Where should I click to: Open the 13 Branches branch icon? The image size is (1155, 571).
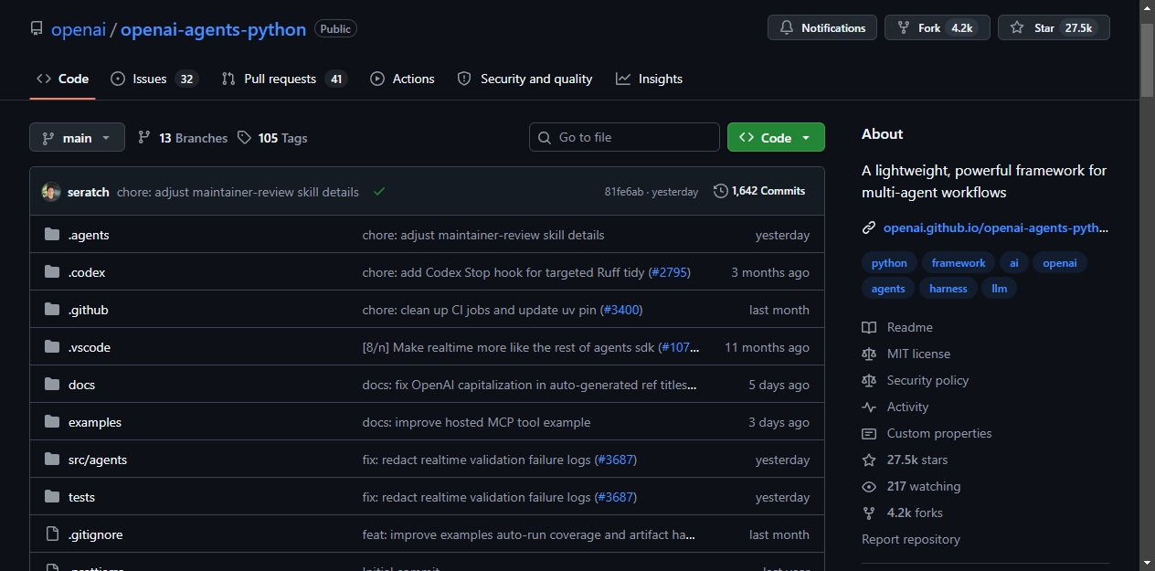point(144,138)
